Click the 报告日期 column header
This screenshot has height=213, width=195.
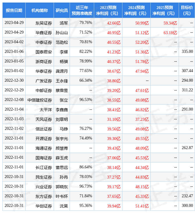pyautogui.click(x=14, y=10)
